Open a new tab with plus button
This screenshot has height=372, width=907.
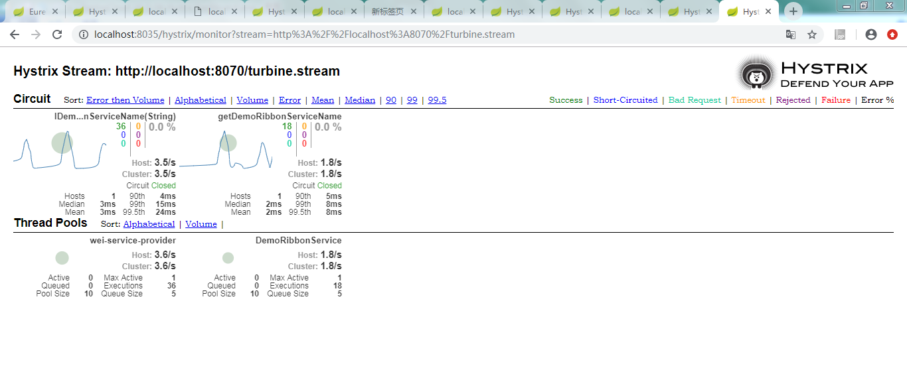tap(793, 11)
